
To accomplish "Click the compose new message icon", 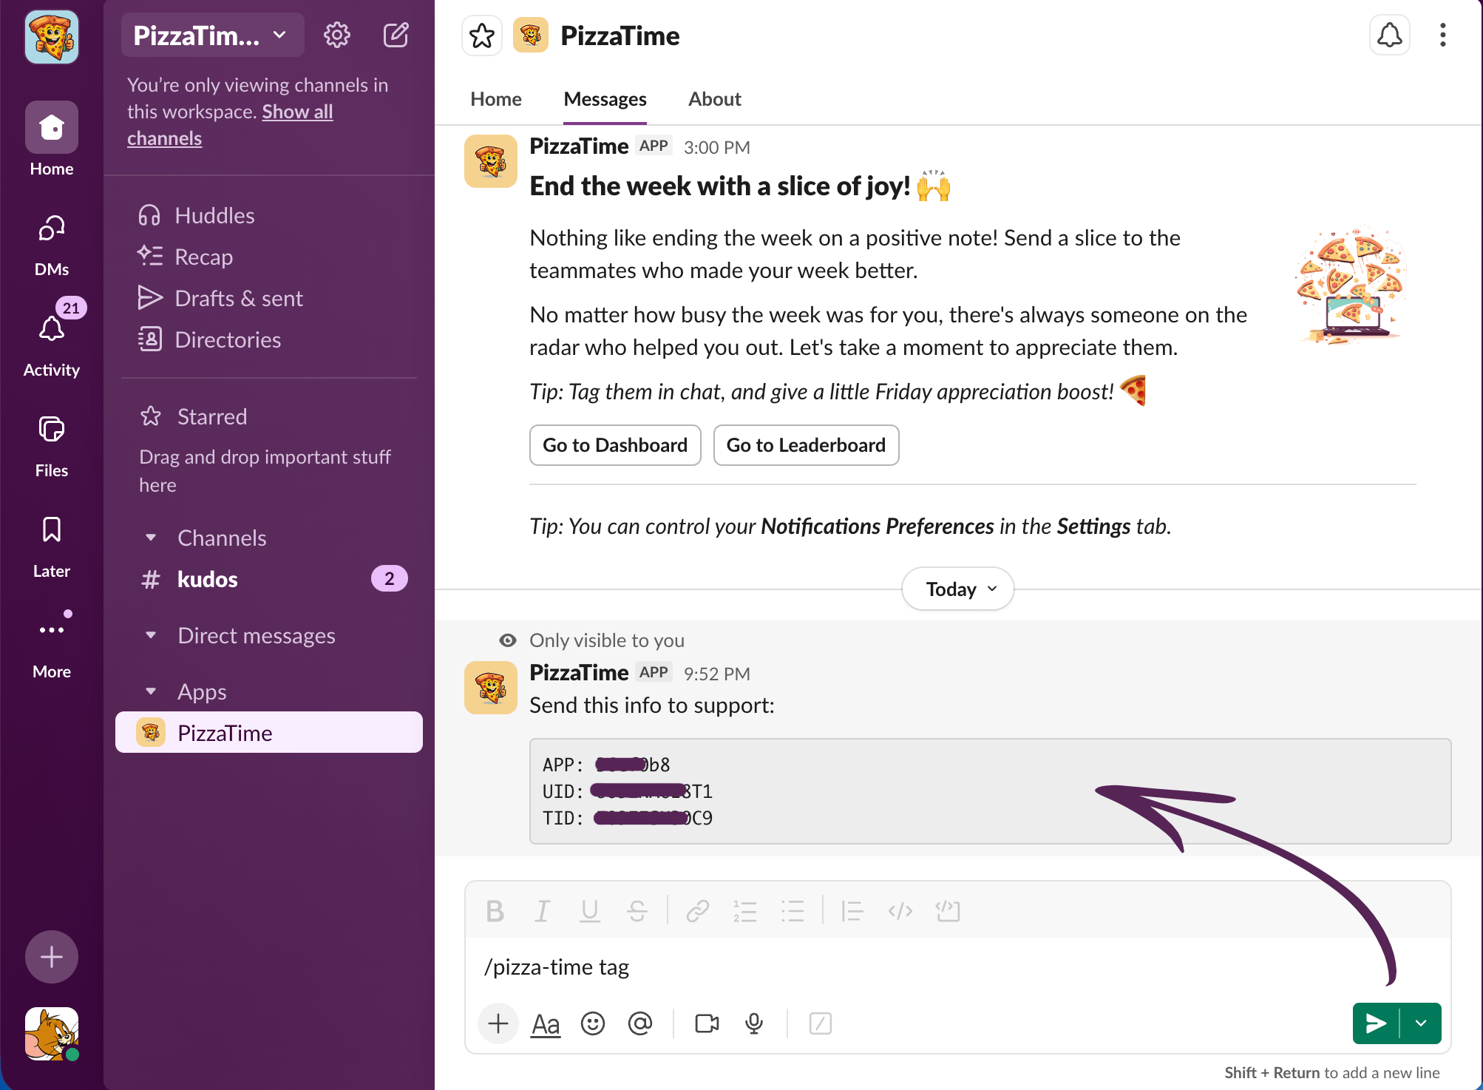I will click(396, 35).
